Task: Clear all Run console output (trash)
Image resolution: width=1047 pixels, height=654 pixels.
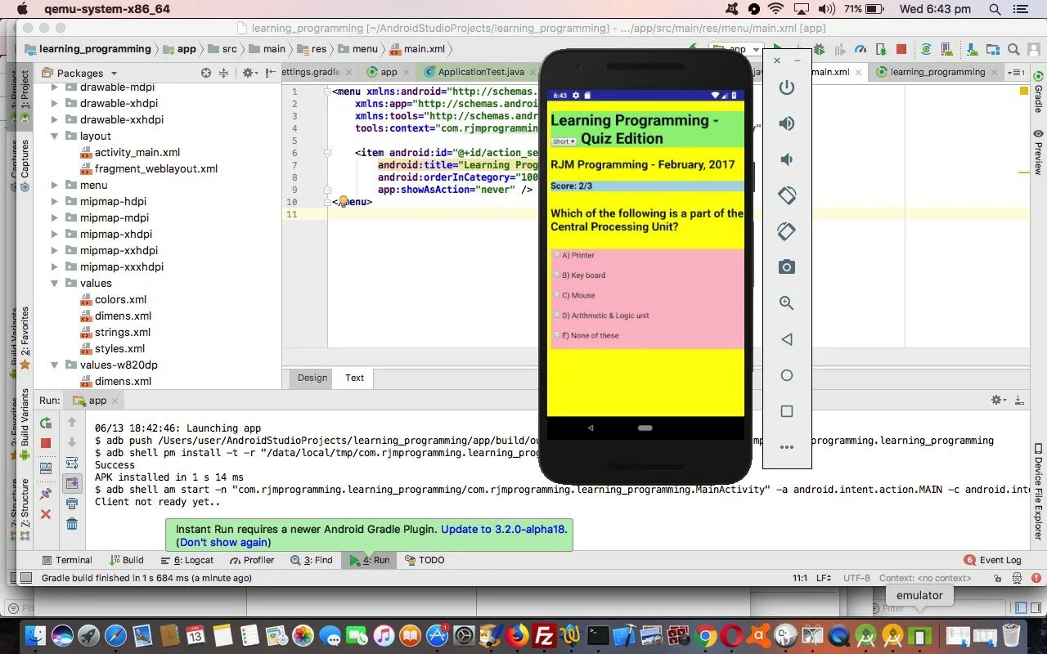Action: pos(72,524)
